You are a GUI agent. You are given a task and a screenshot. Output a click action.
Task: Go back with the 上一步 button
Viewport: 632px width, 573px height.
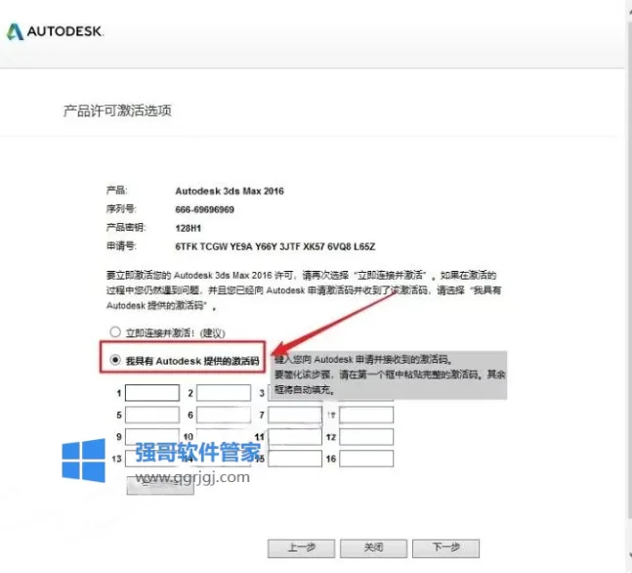pos(302,549)
